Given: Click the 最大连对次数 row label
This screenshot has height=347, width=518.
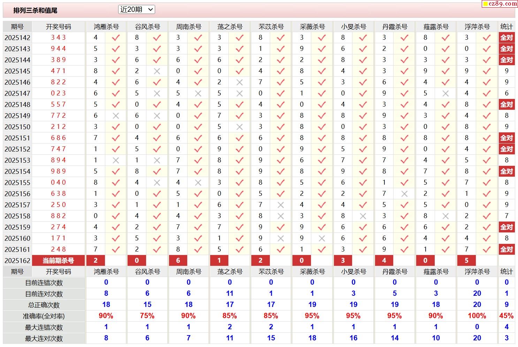Looking at the screenshot, I should [x=44, y=338].
